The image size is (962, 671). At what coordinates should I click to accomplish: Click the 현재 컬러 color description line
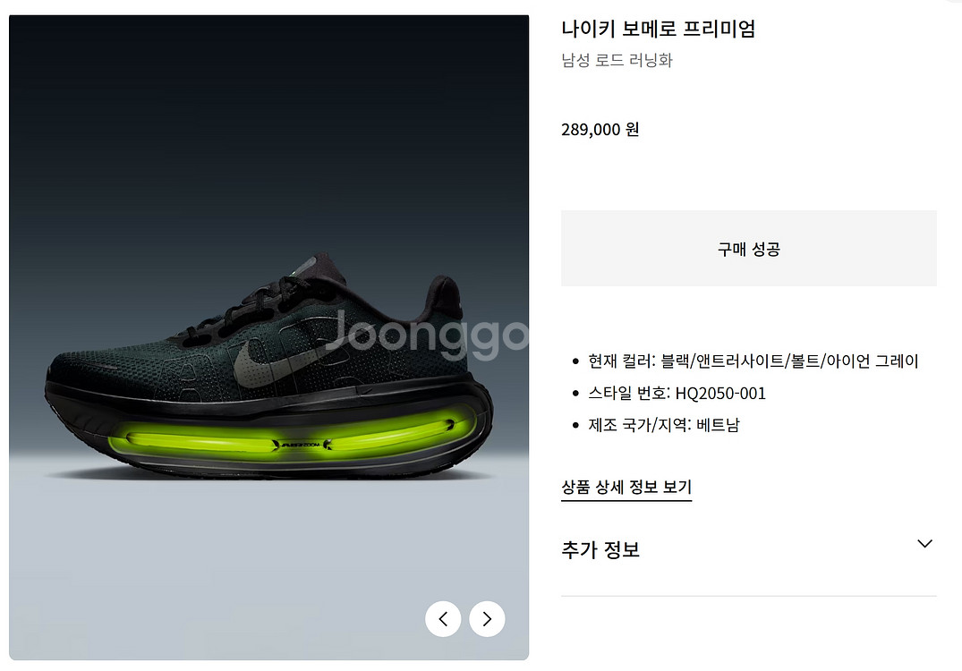753,361
